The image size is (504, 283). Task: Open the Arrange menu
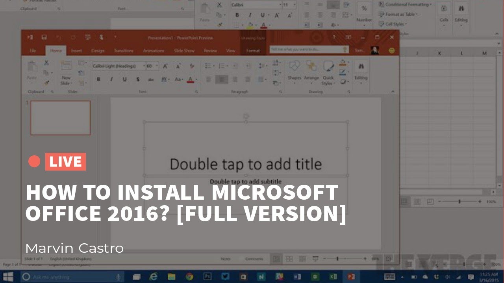tap(311, 71)
